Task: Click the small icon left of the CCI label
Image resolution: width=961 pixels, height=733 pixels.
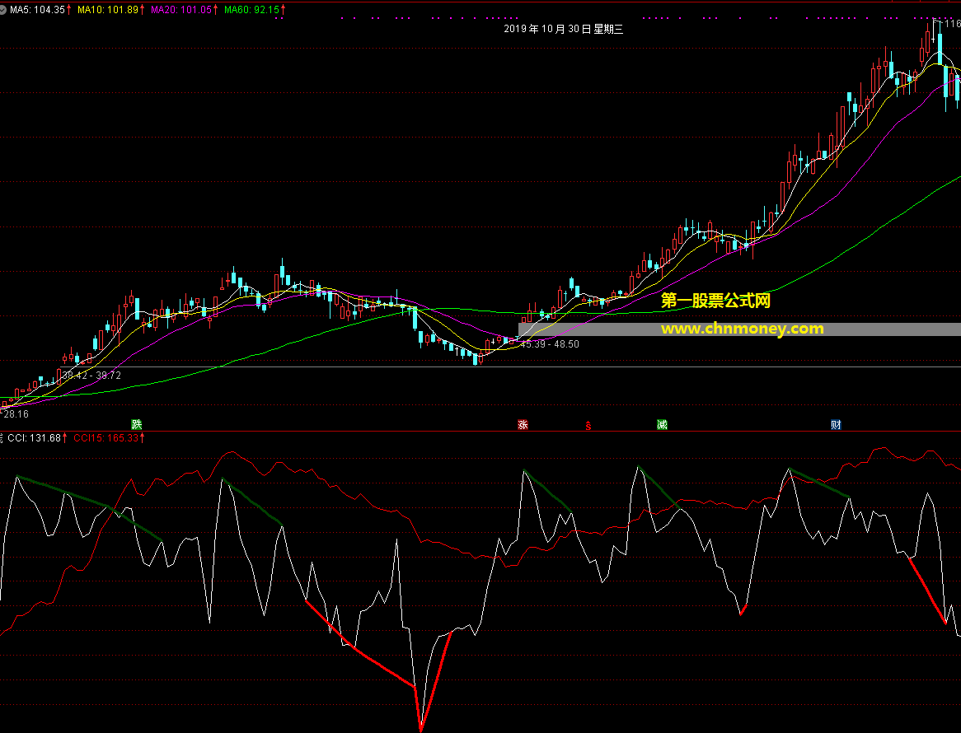Action: [2, 438]
